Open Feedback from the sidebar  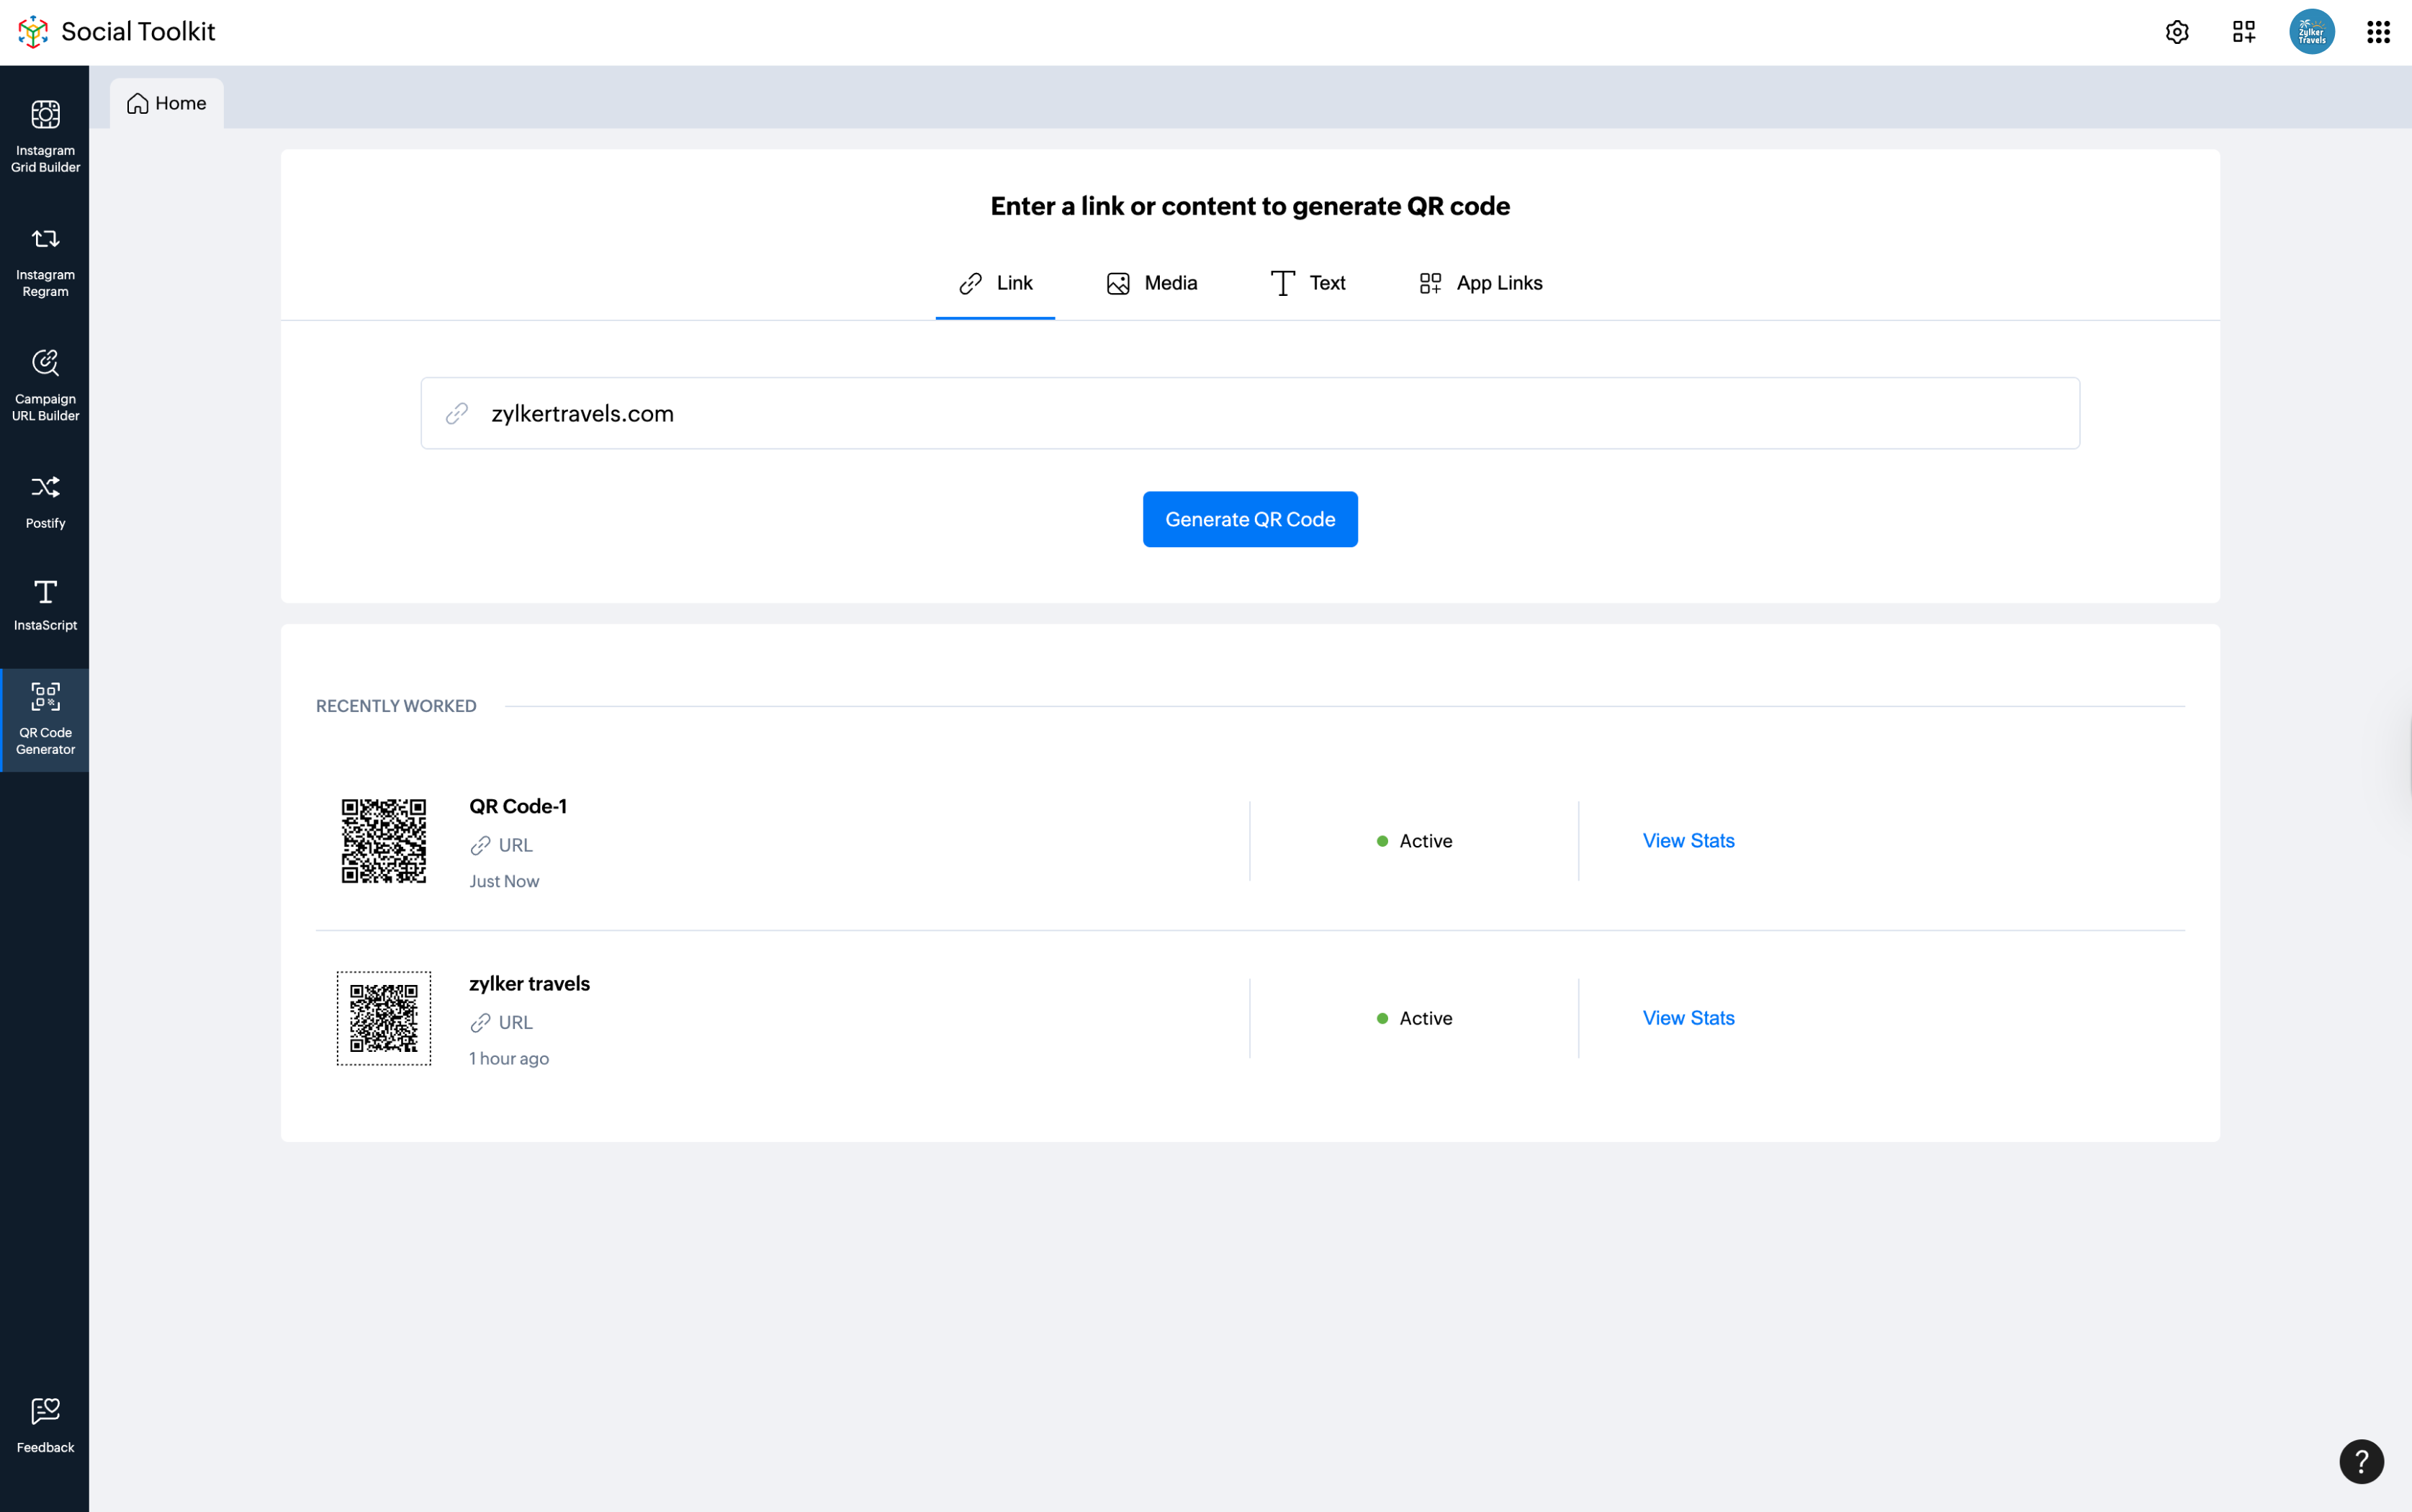coord(45,1424)
